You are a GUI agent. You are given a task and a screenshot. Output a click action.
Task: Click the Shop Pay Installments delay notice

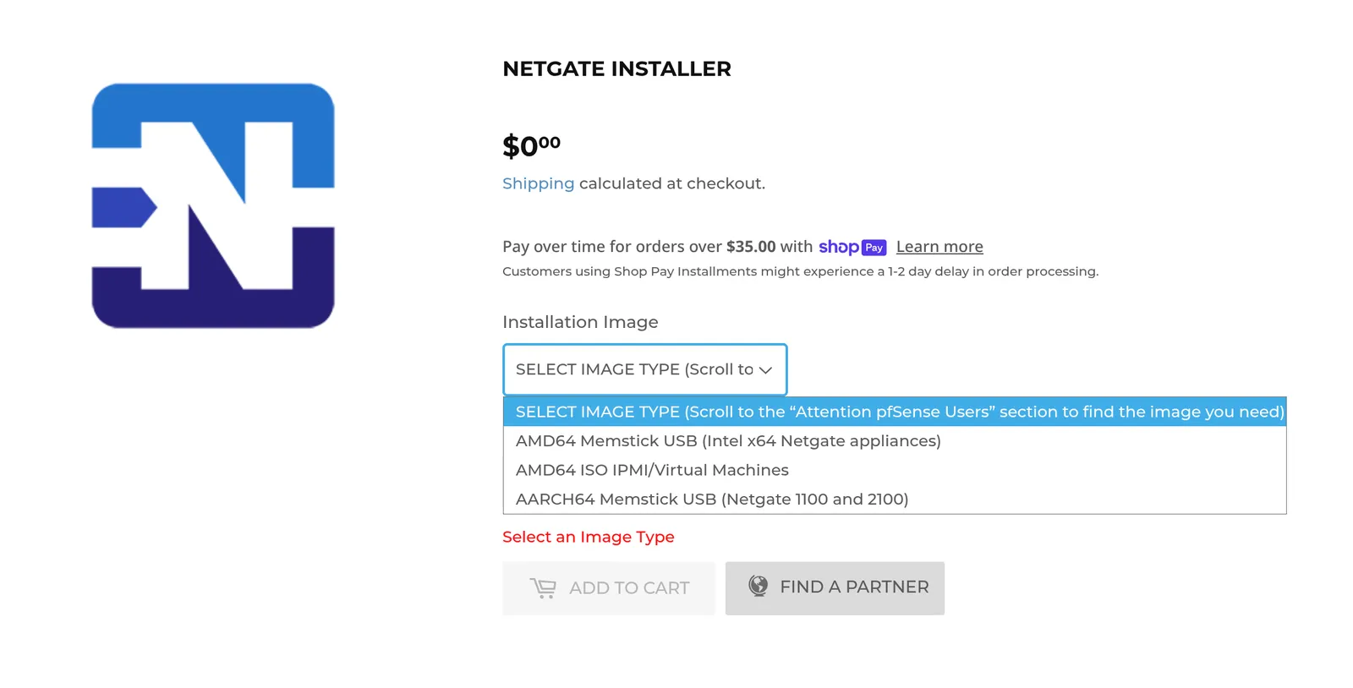[x=800, y=271]
